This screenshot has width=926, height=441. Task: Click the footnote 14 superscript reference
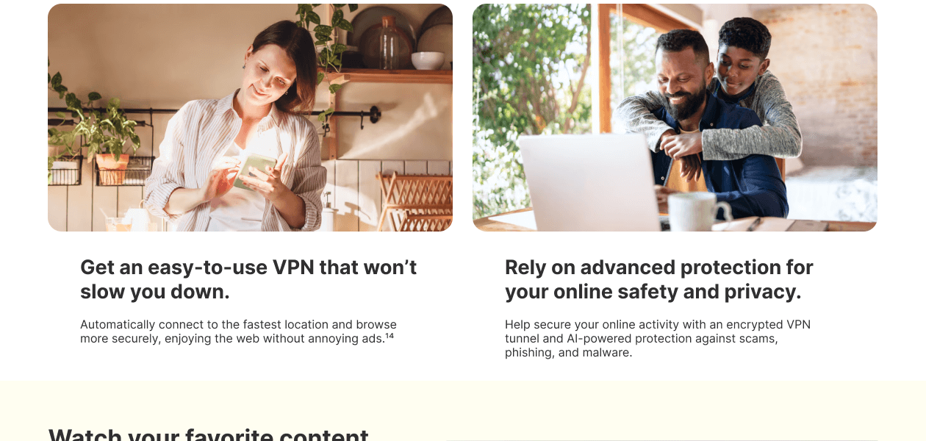click(x=390, y=336)
